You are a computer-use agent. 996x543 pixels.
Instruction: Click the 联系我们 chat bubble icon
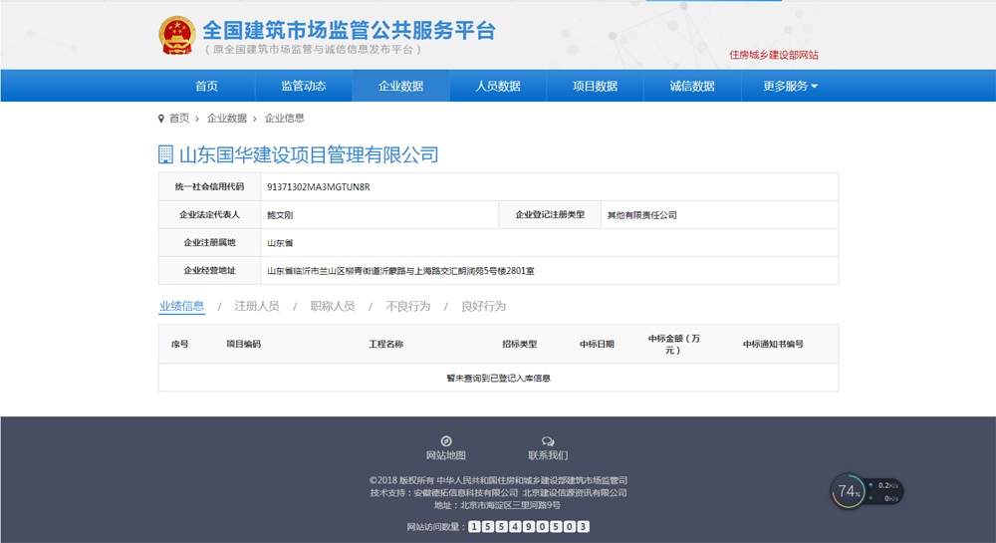click(548, 441)
